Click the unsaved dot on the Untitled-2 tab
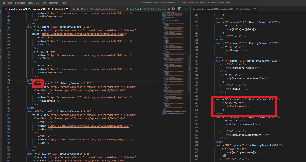This screenshot has height=162, width=306. coord(255,9)
